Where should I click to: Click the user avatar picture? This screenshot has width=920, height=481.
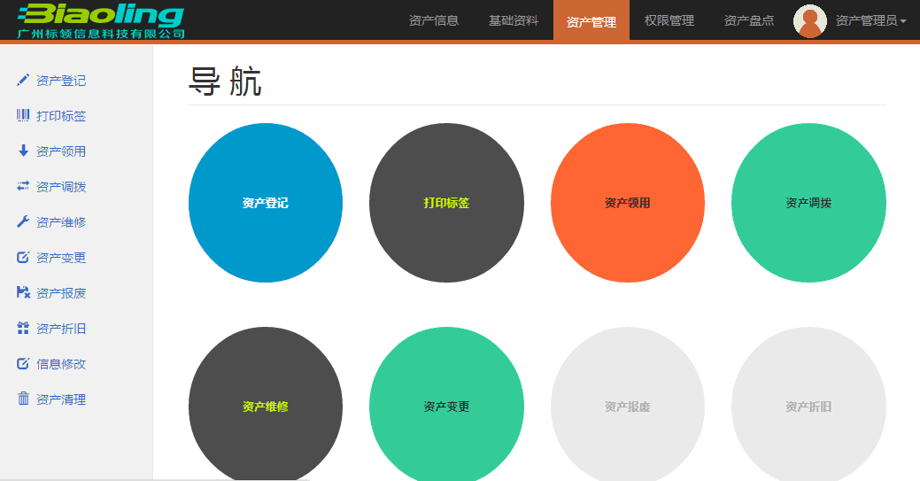click(809, 21)
